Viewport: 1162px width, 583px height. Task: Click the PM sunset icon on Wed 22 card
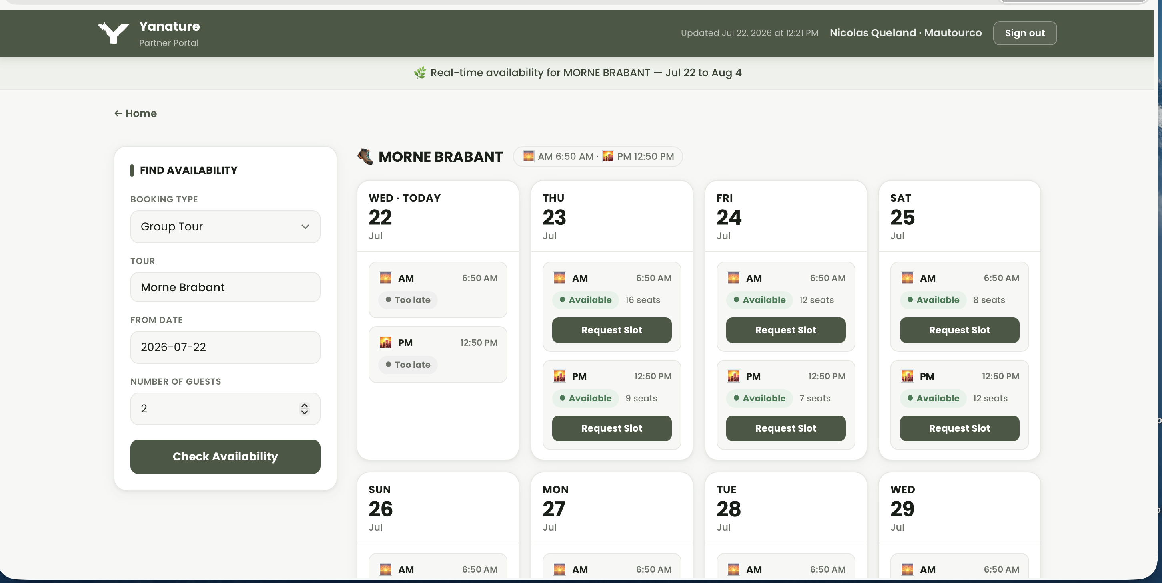pyautogui.click(x=385, y=343)
